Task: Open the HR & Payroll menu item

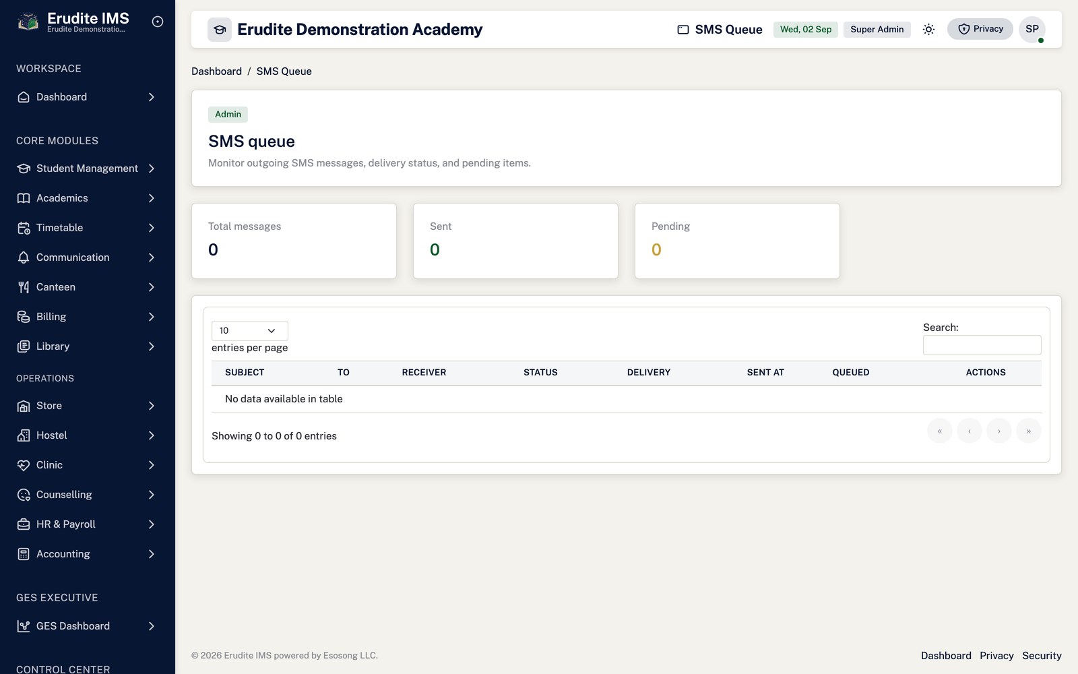Action: click(88, 524)
